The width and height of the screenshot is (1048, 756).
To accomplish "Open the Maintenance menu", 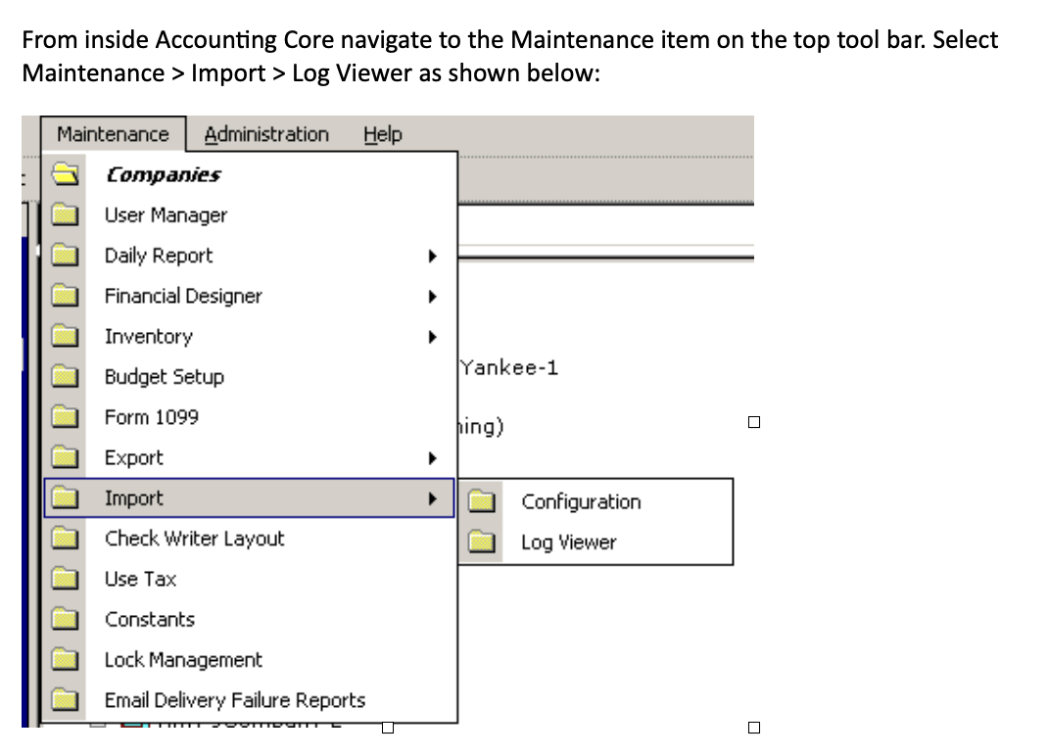I will [113, 134].
